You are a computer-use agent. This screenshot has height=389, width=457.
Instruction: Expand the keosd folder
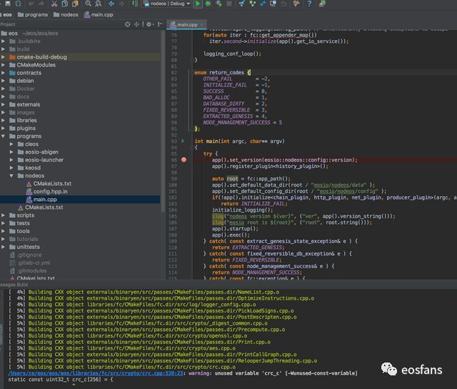11,168
